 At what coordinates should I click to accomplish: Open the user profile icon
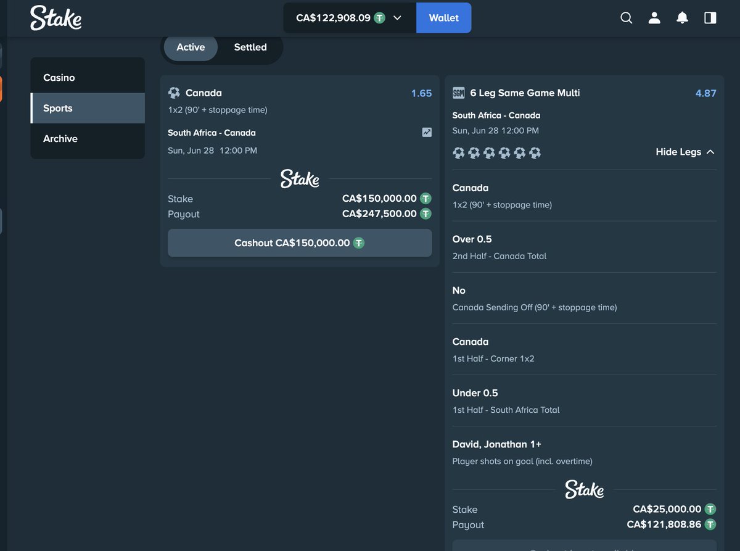tap(654, 18)
